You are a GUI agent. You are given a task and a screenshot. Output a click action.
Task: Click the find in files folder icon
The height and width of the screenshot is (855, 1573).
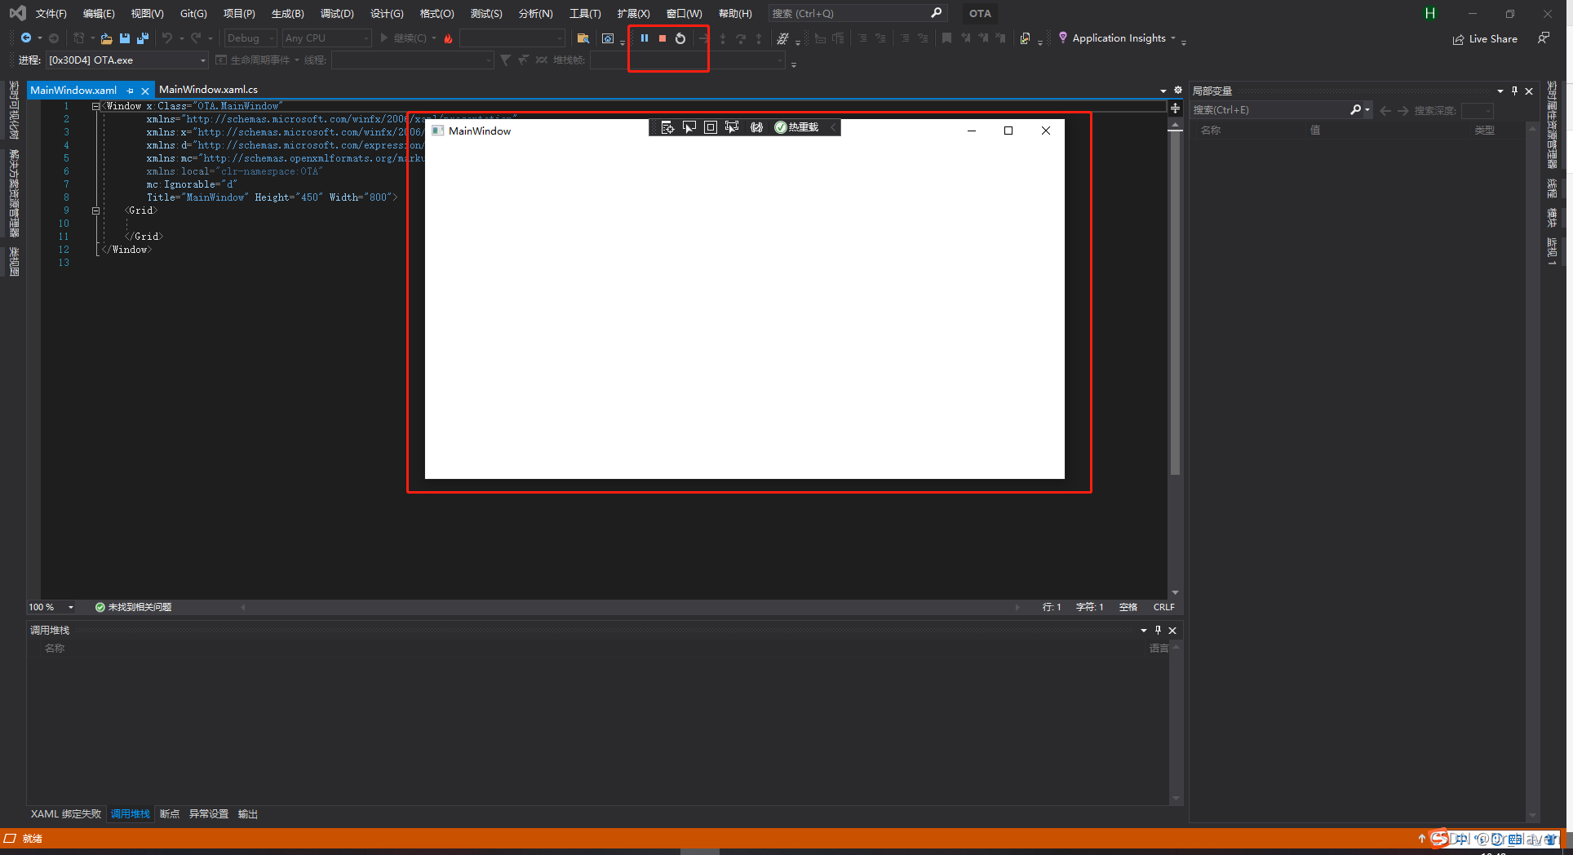pyautogui.click(x=583, y=38)
